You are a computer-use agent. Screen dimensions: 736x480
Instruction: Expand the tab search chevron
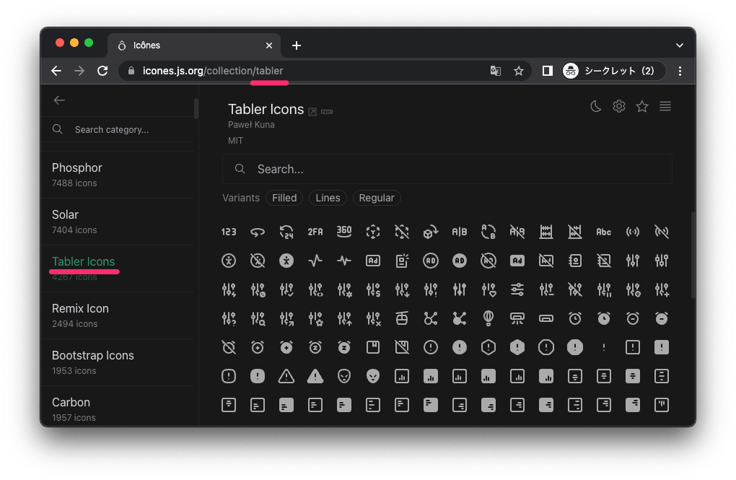click(x=679, y=45)
